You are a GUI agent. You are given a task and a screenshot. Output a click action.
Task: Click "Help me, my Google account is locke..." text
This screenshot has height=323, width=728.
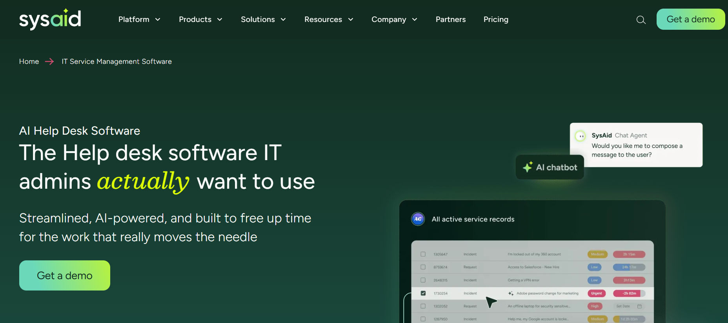click(x=538, y=319)
